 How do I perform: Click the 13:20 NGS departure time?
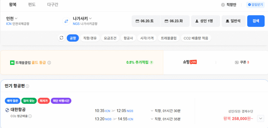(x=103, y=119)
